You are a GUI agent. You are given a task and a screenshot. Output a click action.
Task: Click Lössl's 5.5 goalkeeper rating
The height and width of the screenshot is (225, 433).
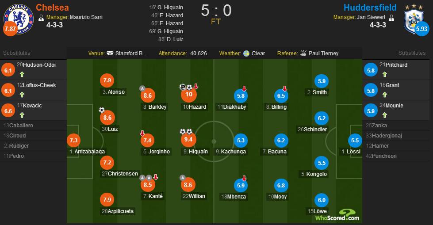click(x=355, y=141)
